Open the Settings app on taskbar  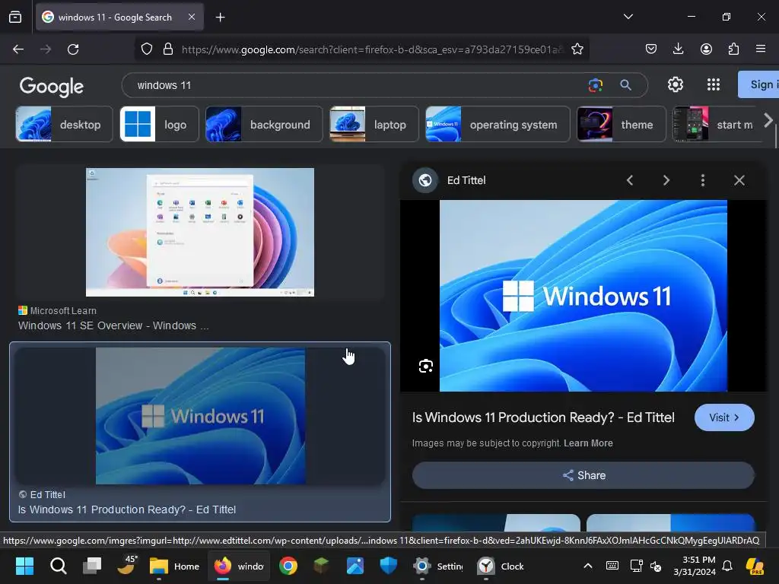437,566
